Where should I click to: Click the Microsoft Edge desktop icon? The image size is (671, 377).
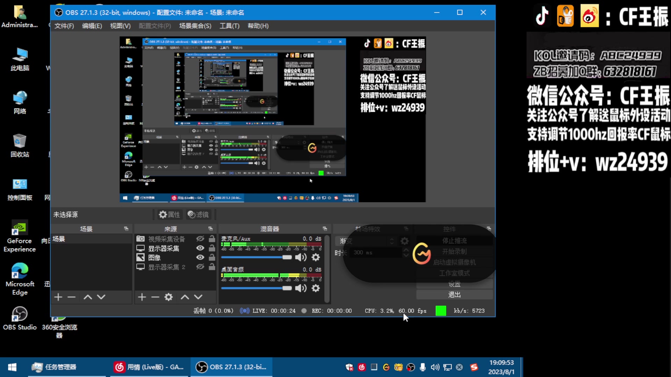(20, 279)
